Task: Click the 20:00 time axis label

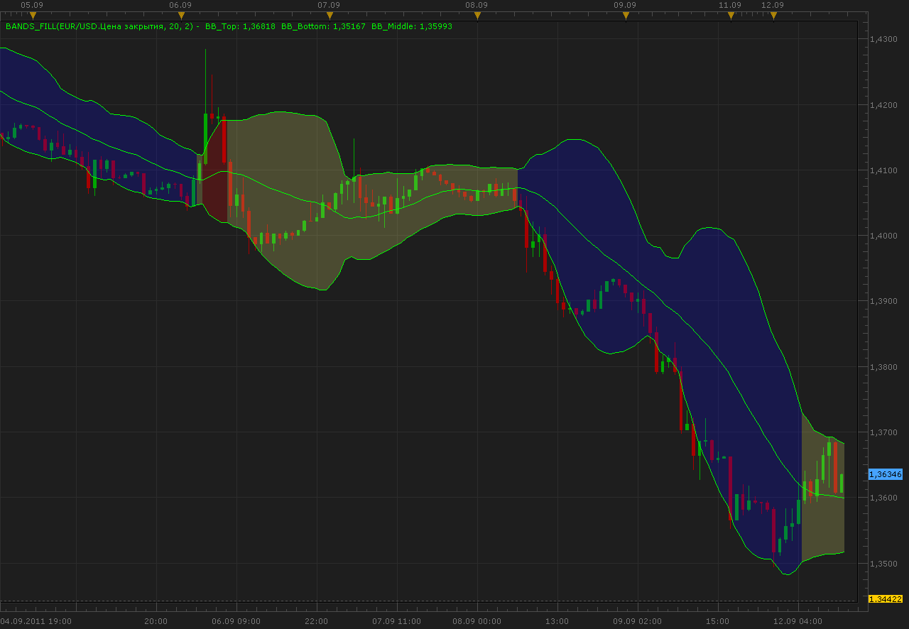Action: click(156, 621)
